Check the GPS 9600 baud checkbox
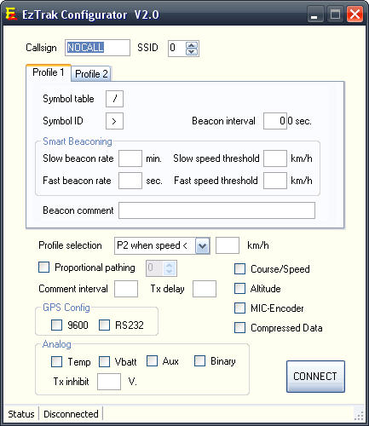The width and height of the screenshot is (369, 426). (56, 325)
